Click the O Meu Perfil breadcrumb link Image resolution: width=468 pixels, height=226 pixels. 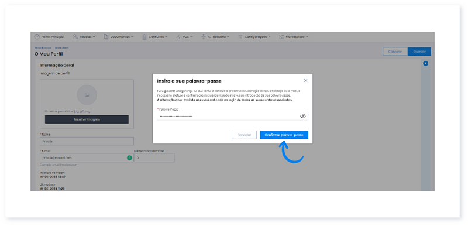[62, 48]
